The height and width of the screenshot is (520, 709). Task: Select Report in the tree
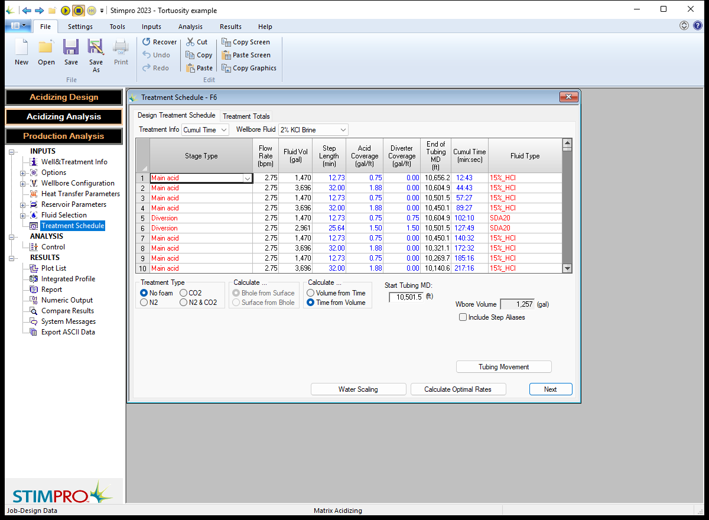pos(51,290)
